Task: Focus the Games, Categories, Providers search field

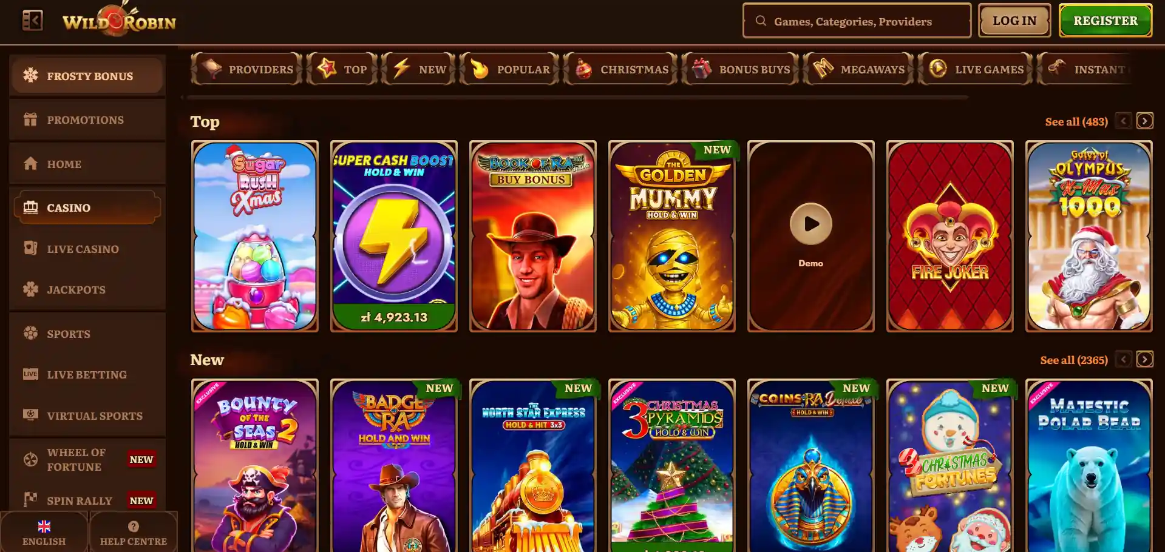Action: 857,21
